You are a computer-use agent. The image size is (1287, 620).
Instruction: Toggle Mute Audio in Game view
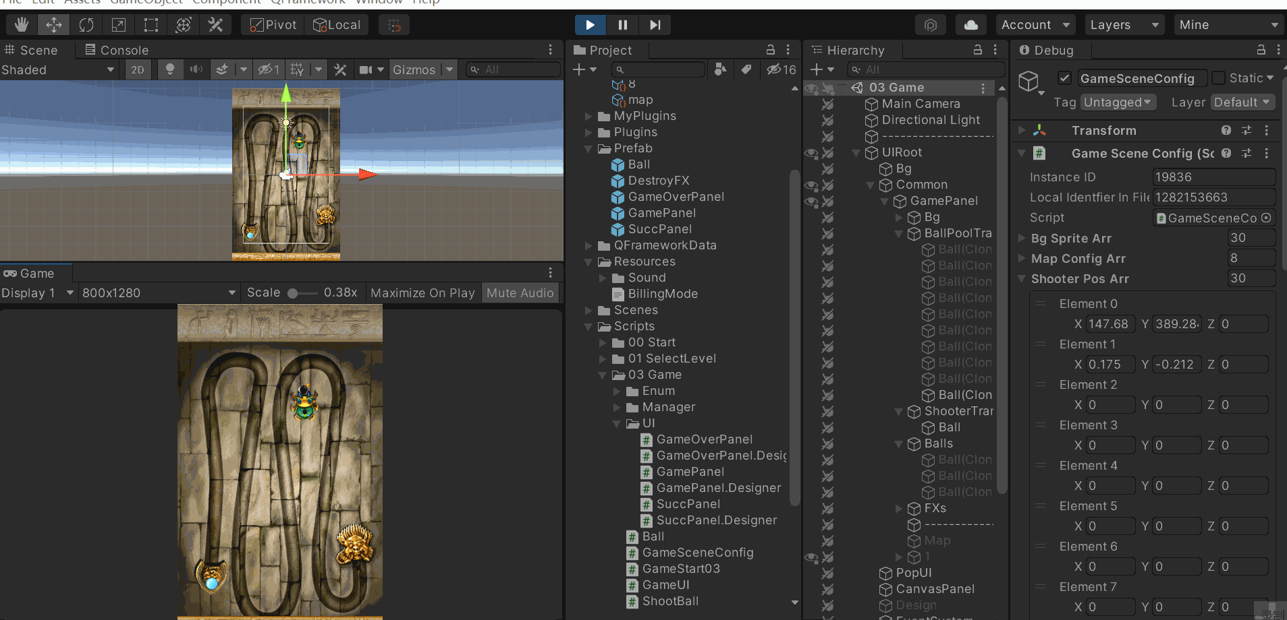coord(520,293)
